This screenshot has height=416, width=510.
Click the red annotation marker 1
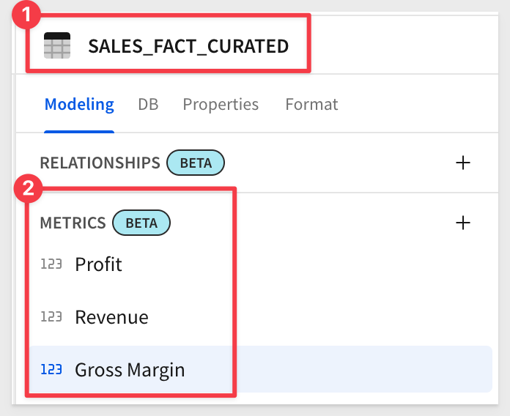[x=26, y=15]
